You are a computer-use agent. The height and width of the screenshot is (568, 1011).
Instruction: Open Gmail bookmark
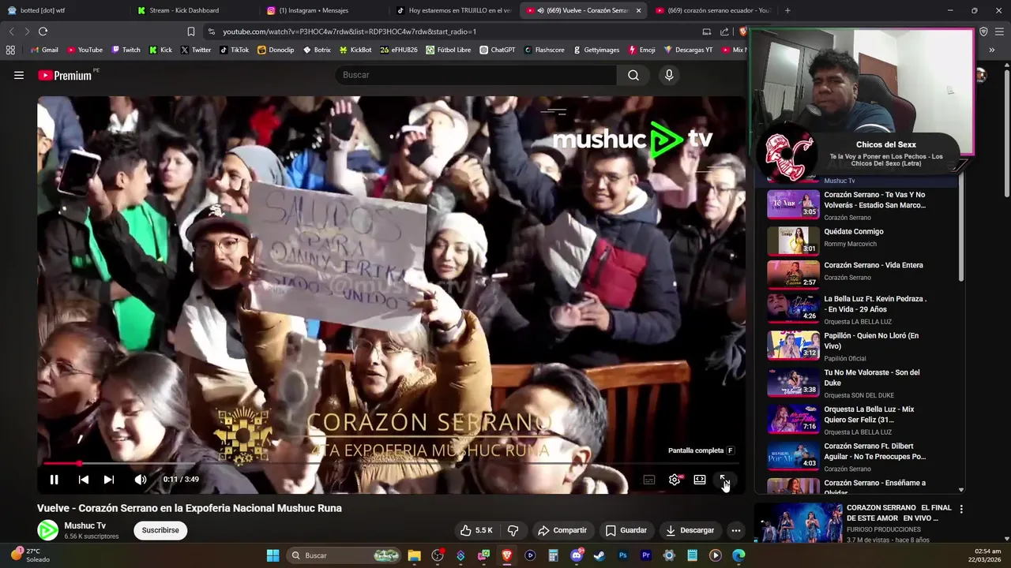coord(43,50)
